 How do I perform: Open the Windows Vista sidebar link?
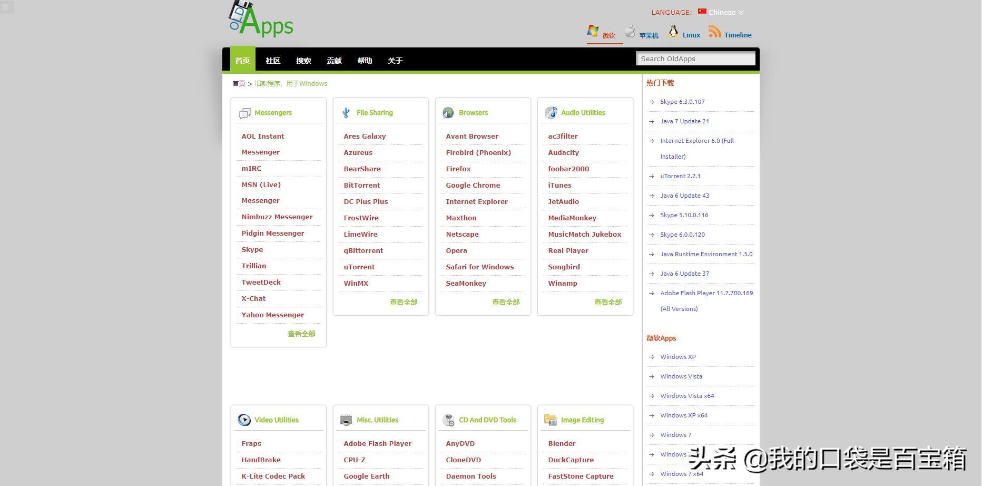(x=681, y=376)
